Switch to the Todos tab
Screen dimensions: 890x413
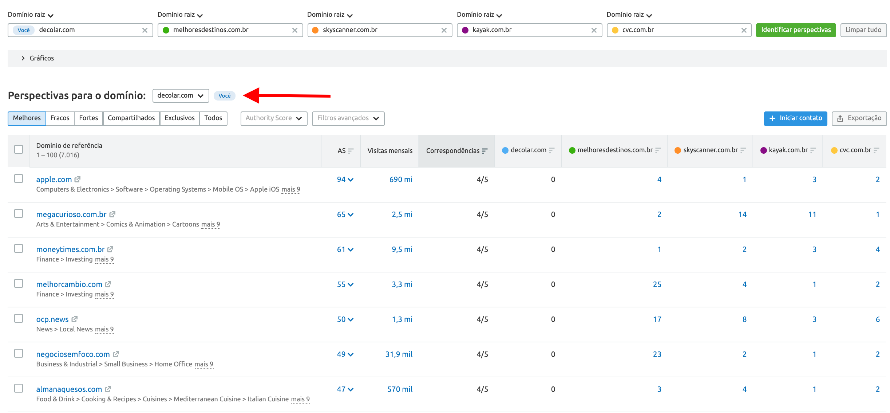coord(213,118)
